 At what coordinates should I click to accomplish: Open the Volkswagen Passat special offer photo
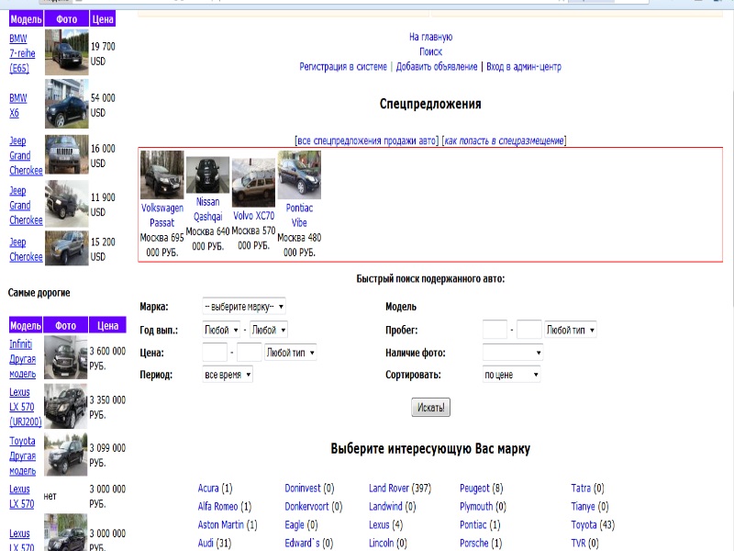tap(162, 174)
